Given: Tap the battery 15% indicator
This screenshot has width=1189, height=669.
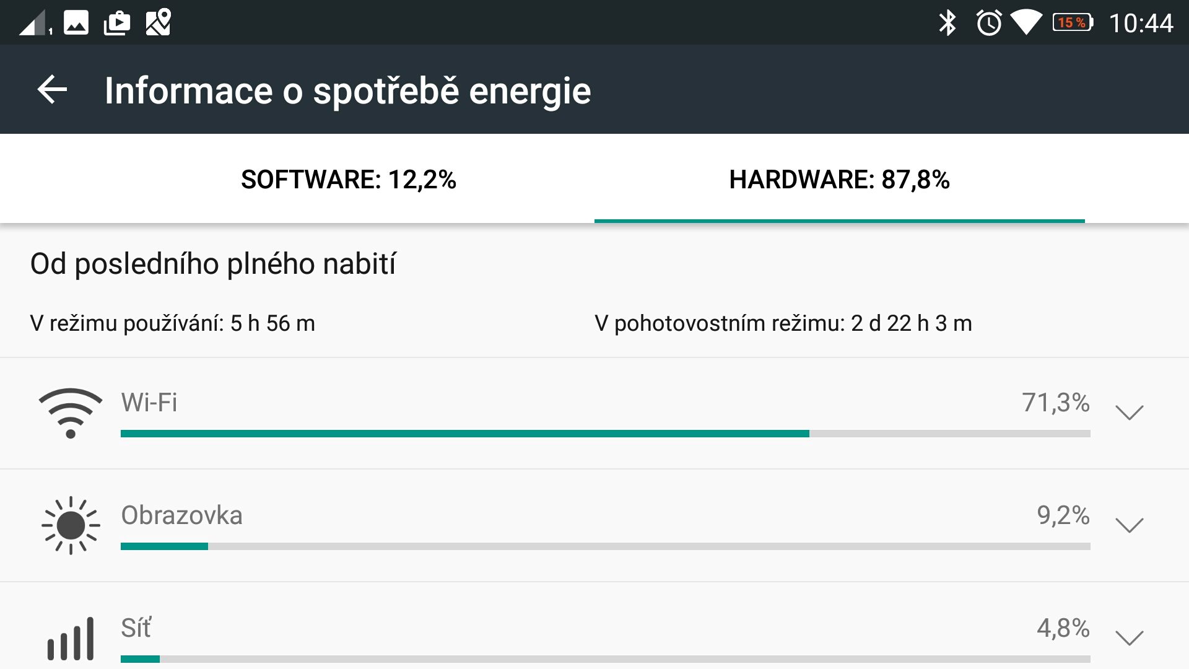Looking at the screenshot, I should [1073, 23].
